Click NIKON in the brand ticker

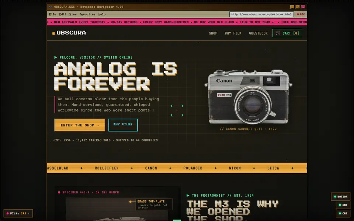[235, 168]
